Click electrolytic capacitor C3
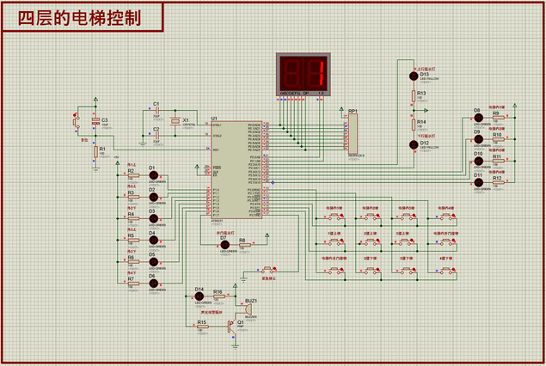Screen dimensions: 546x366 pyautogui.click(x=95, y=121)
